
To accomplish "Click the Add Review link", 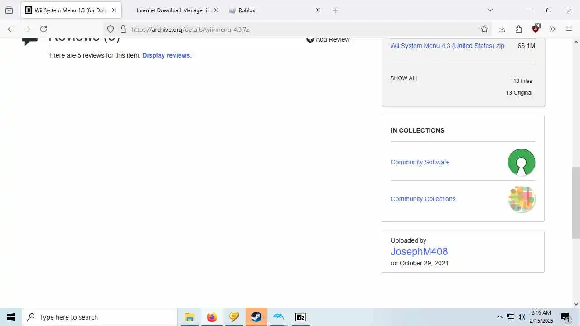I will click(328, 39).
